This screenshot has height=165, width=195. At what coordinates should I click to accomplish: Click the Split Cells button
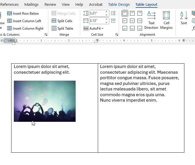tap(62, 21)
